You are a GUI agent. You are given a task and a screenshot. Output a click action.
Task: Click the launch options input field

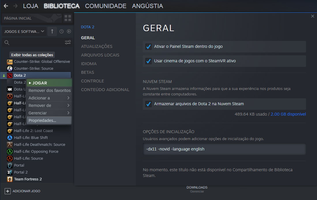tap(224, 149)
